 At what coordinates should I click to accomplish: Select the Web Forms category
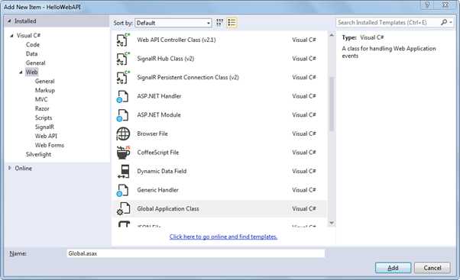pyautogui.click(x=49, y=145)
